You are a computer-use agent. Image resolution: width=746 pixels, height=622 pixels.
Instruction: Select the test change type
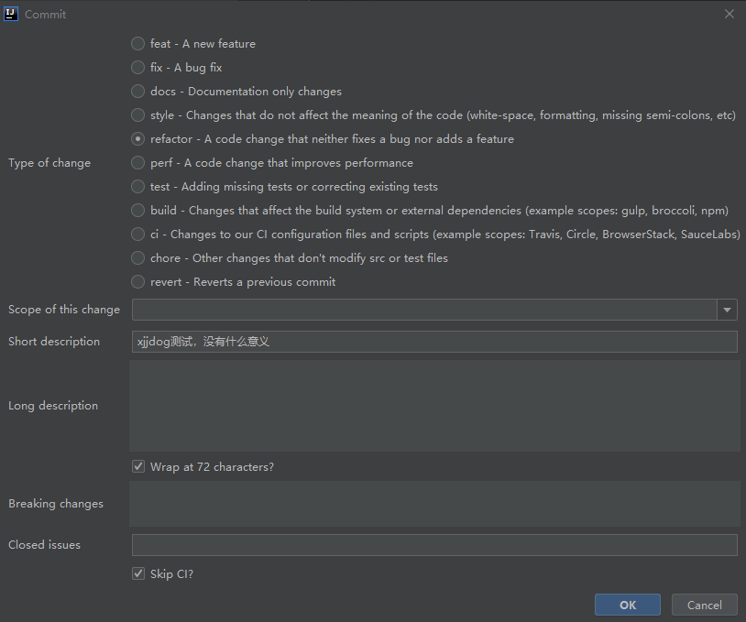tap(137, 187)
